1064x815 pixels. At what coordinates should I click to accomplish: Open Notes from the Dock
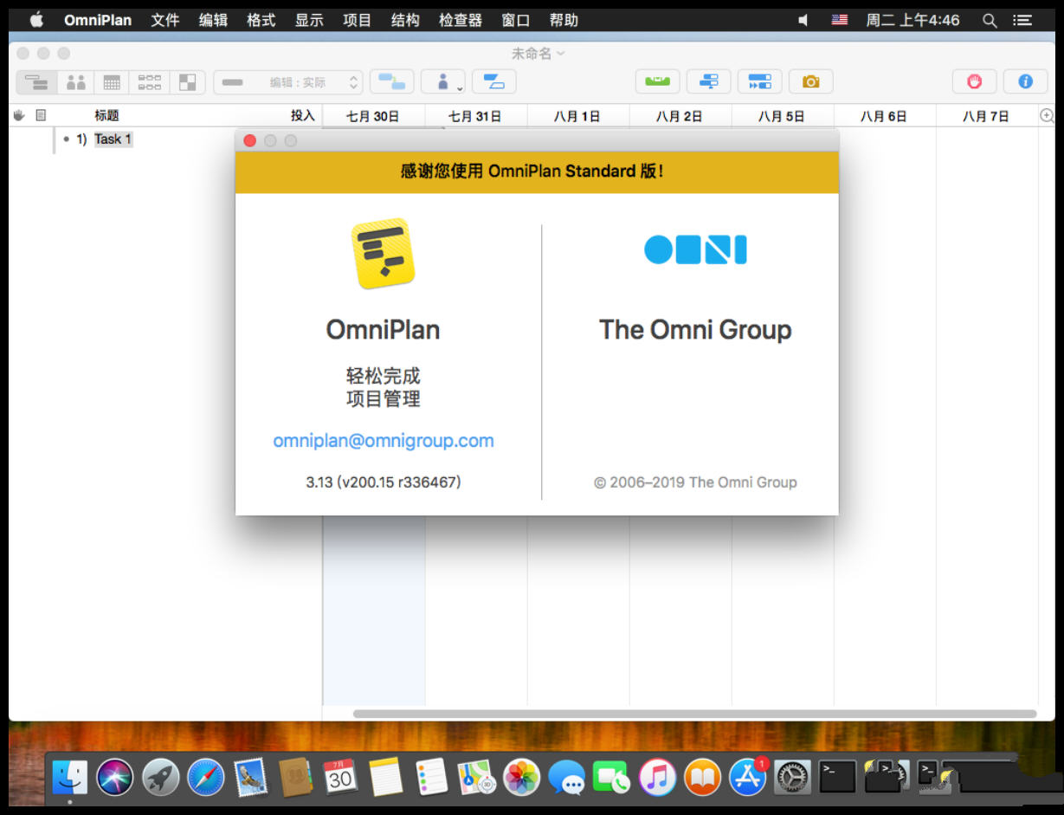pos(385,777)
